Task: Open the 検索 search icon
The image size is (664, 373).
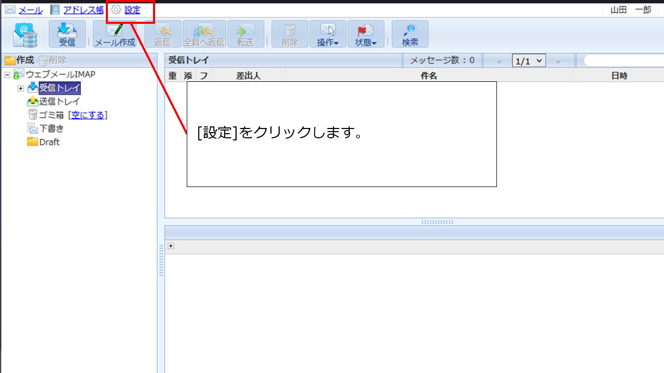Action: coord(410,34)
